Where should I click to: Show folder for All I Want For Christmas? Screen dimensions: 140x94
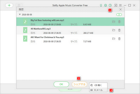(114, 39)
